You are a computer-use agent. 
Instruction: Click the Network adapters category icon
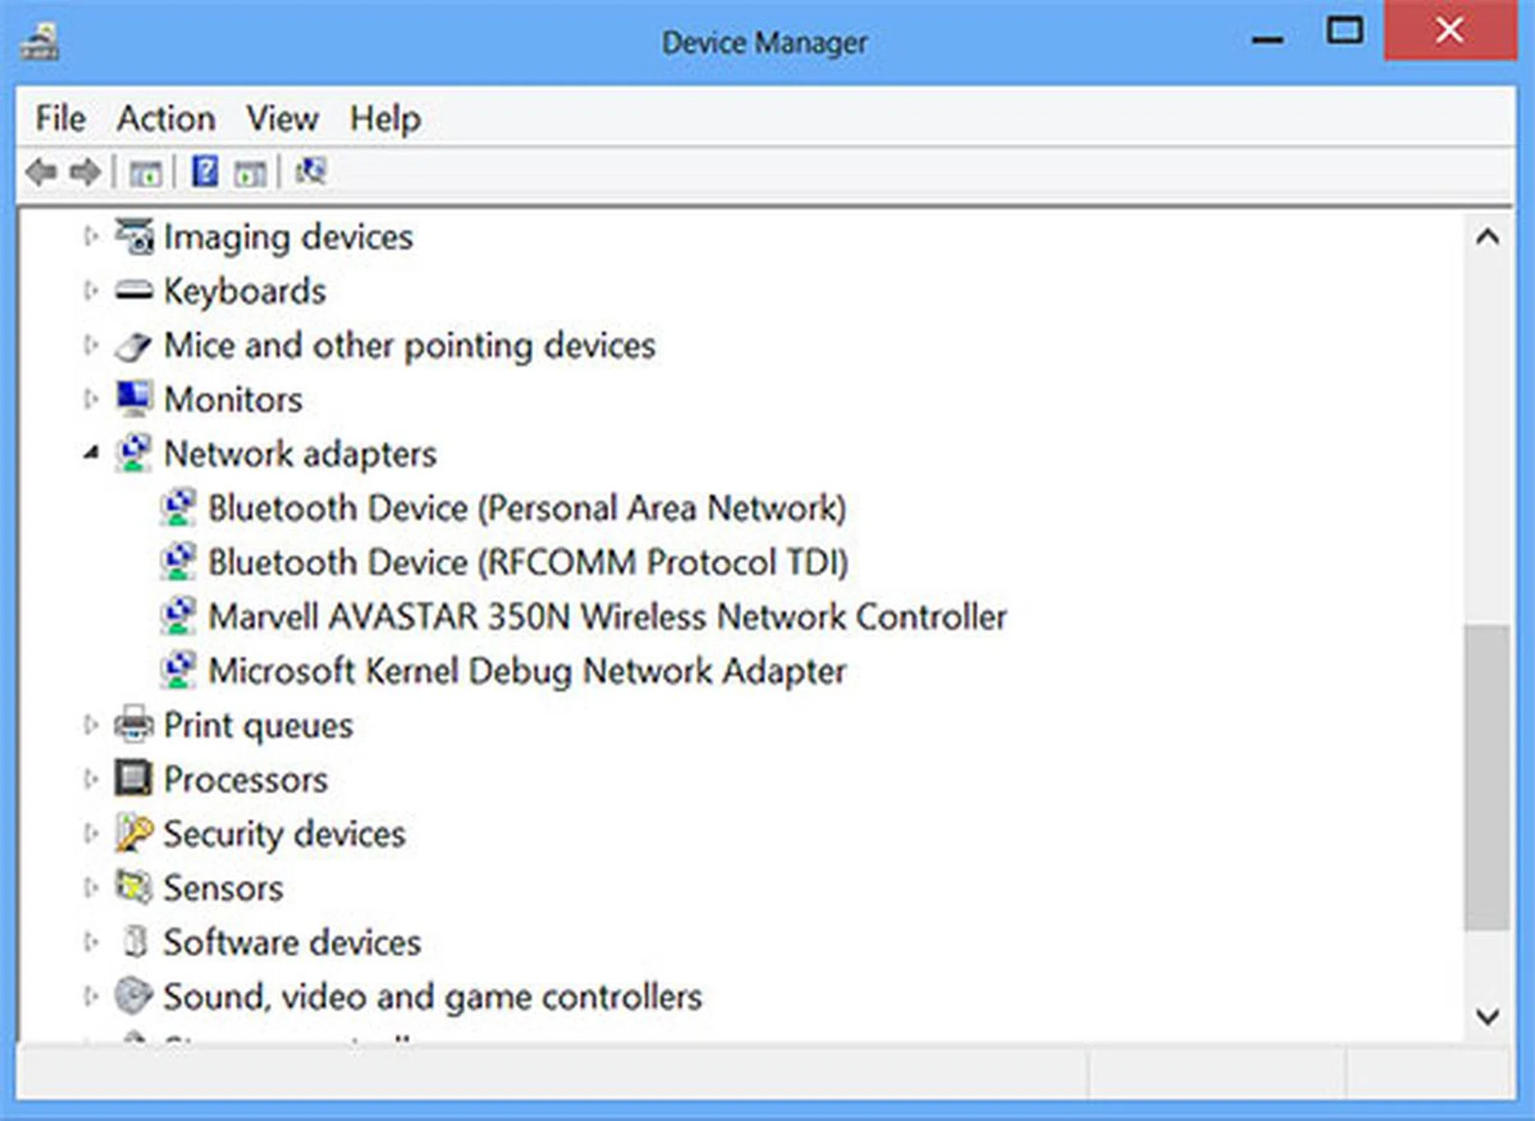(134, 452)
